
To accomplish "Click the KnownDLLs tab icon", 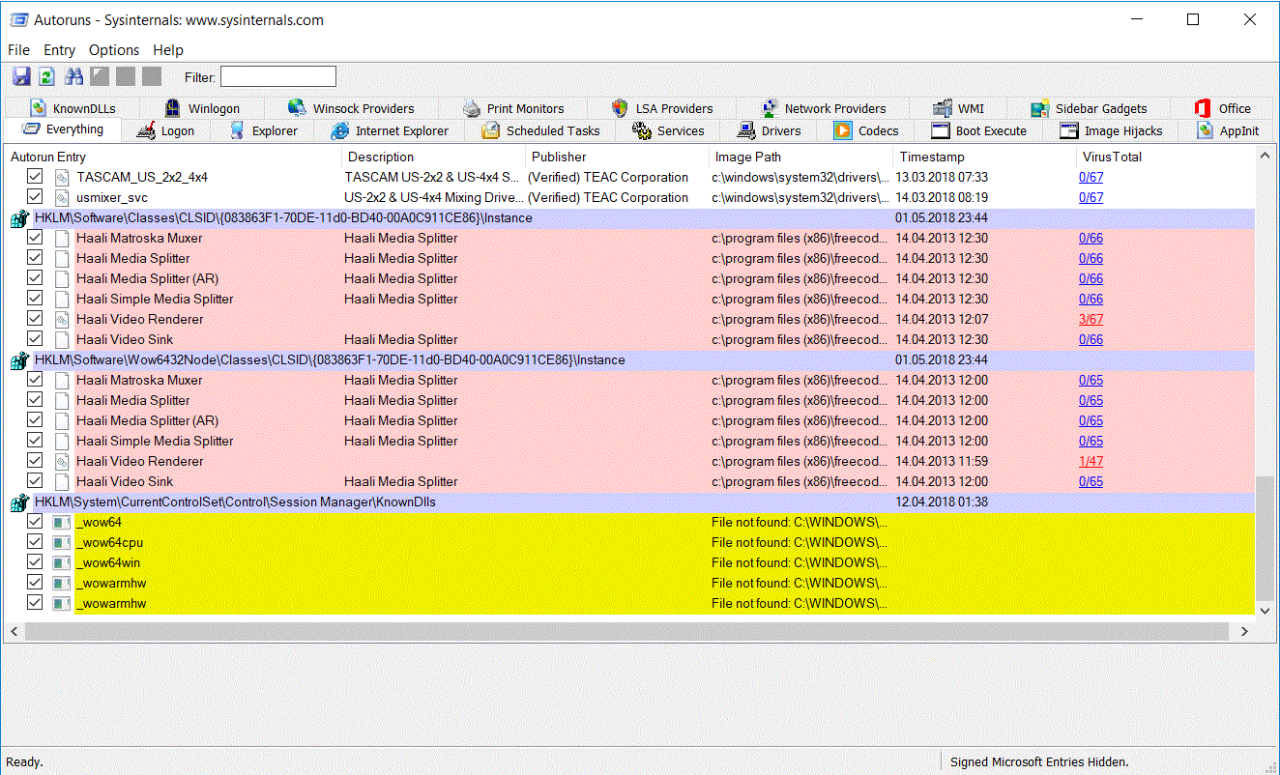I will (x=38, y=108).
